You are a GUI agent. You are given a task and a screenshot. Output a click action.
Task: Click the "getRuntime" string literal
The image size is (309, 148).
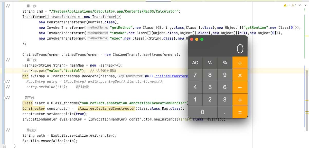click(256, 27)
